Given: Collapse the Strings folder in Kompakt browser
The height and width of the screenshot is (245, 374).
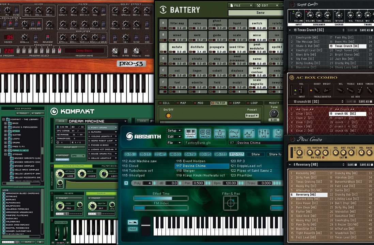Looking at the screenshot, I should (x=5, y=154).
